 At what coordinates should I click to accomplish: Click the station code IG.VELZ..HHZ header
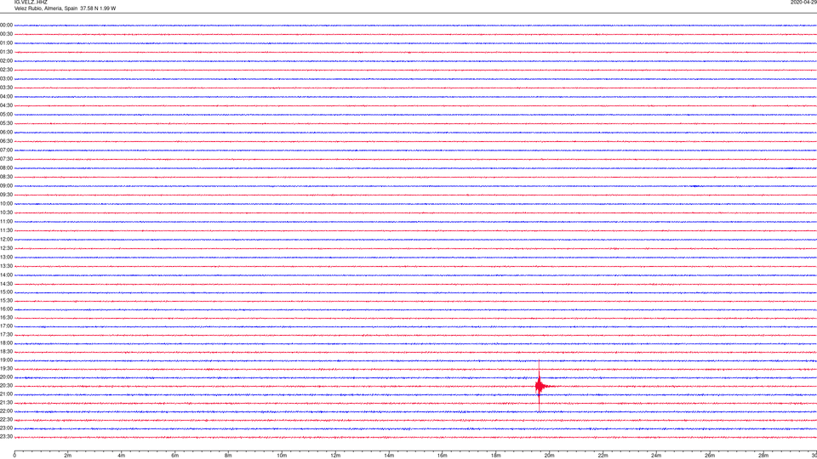(x=31, y=2)
